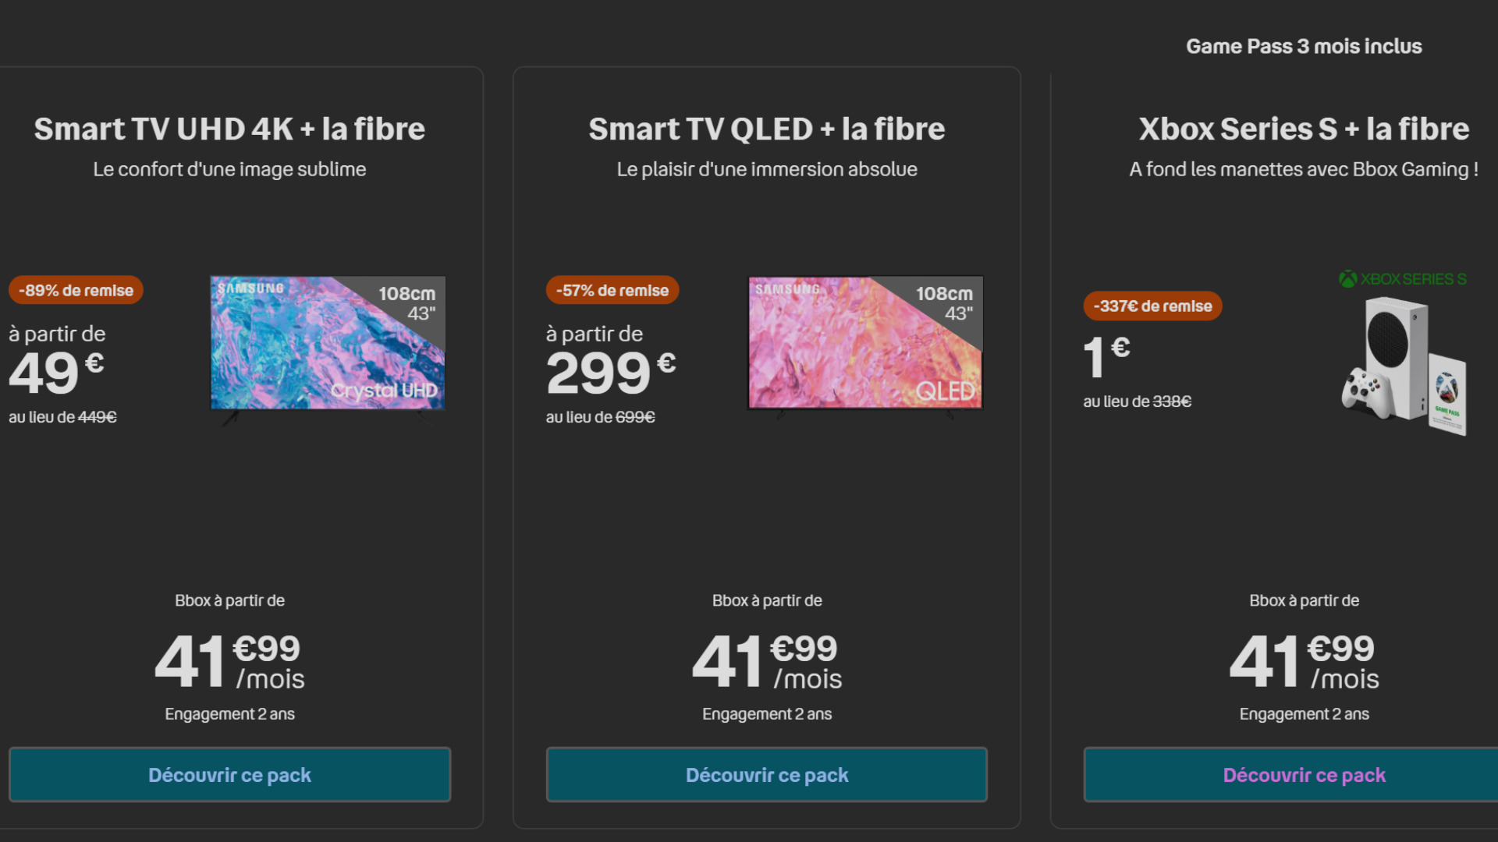Click the Samsung QLED TV image
The height and width of the screenshot is (842, 1498).
click(865, 347)
